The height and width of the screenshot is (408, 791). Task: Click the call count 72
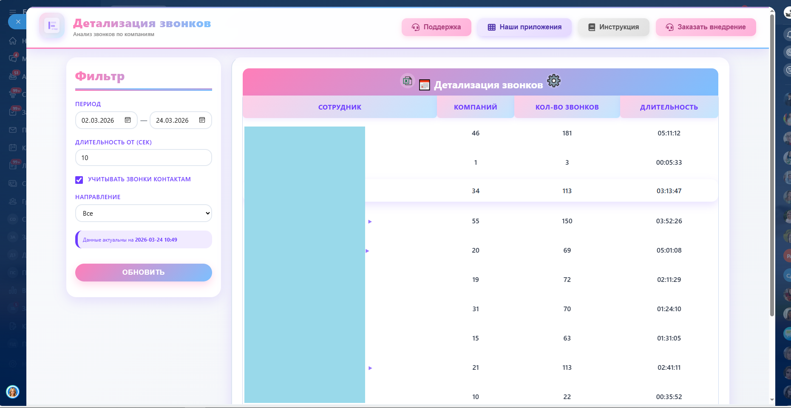567,280
